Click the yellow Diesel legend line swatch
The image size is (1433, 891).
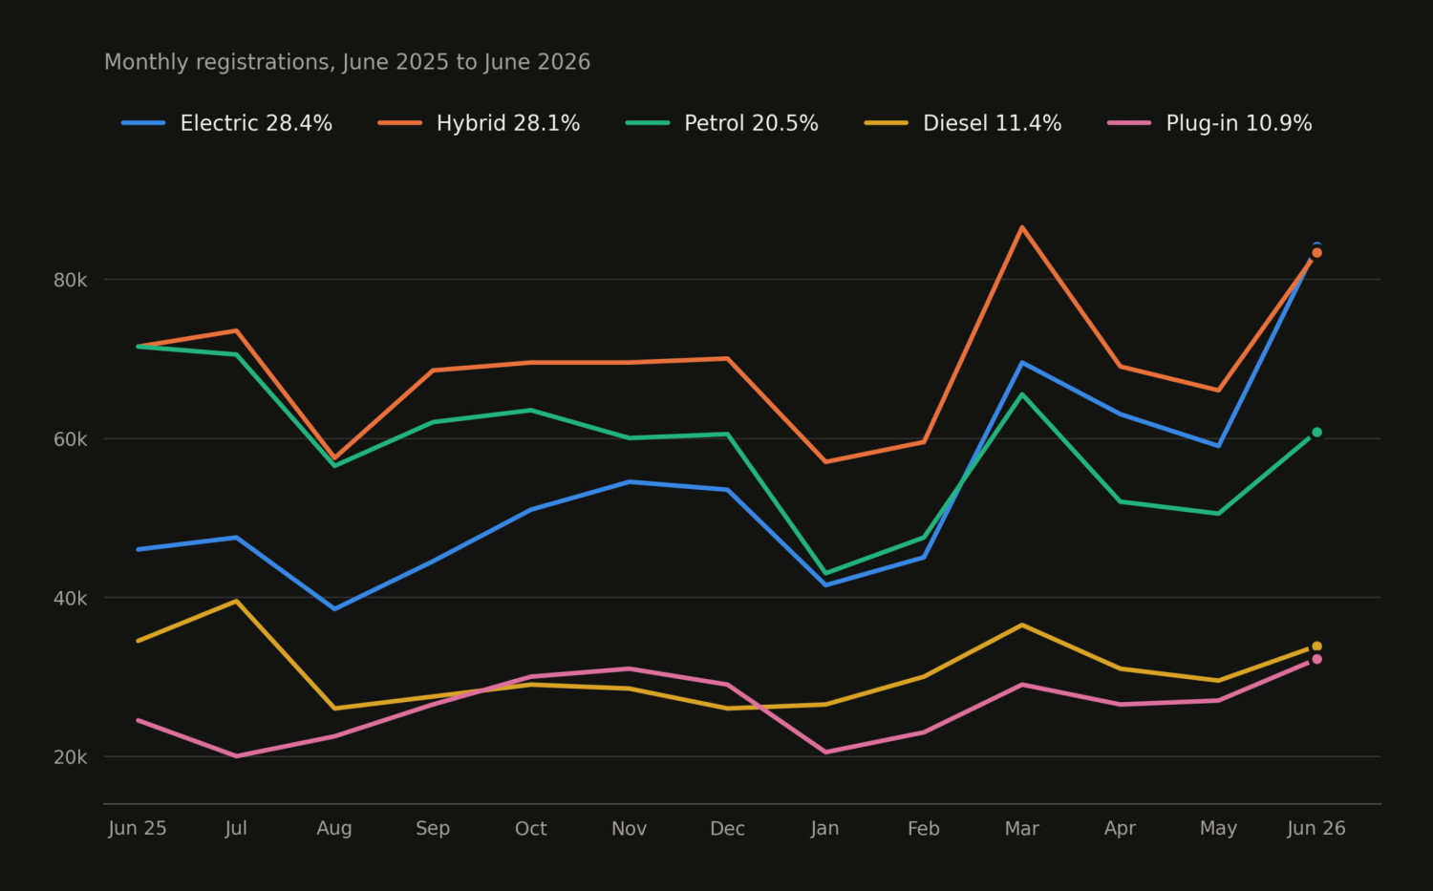point(886,123)
